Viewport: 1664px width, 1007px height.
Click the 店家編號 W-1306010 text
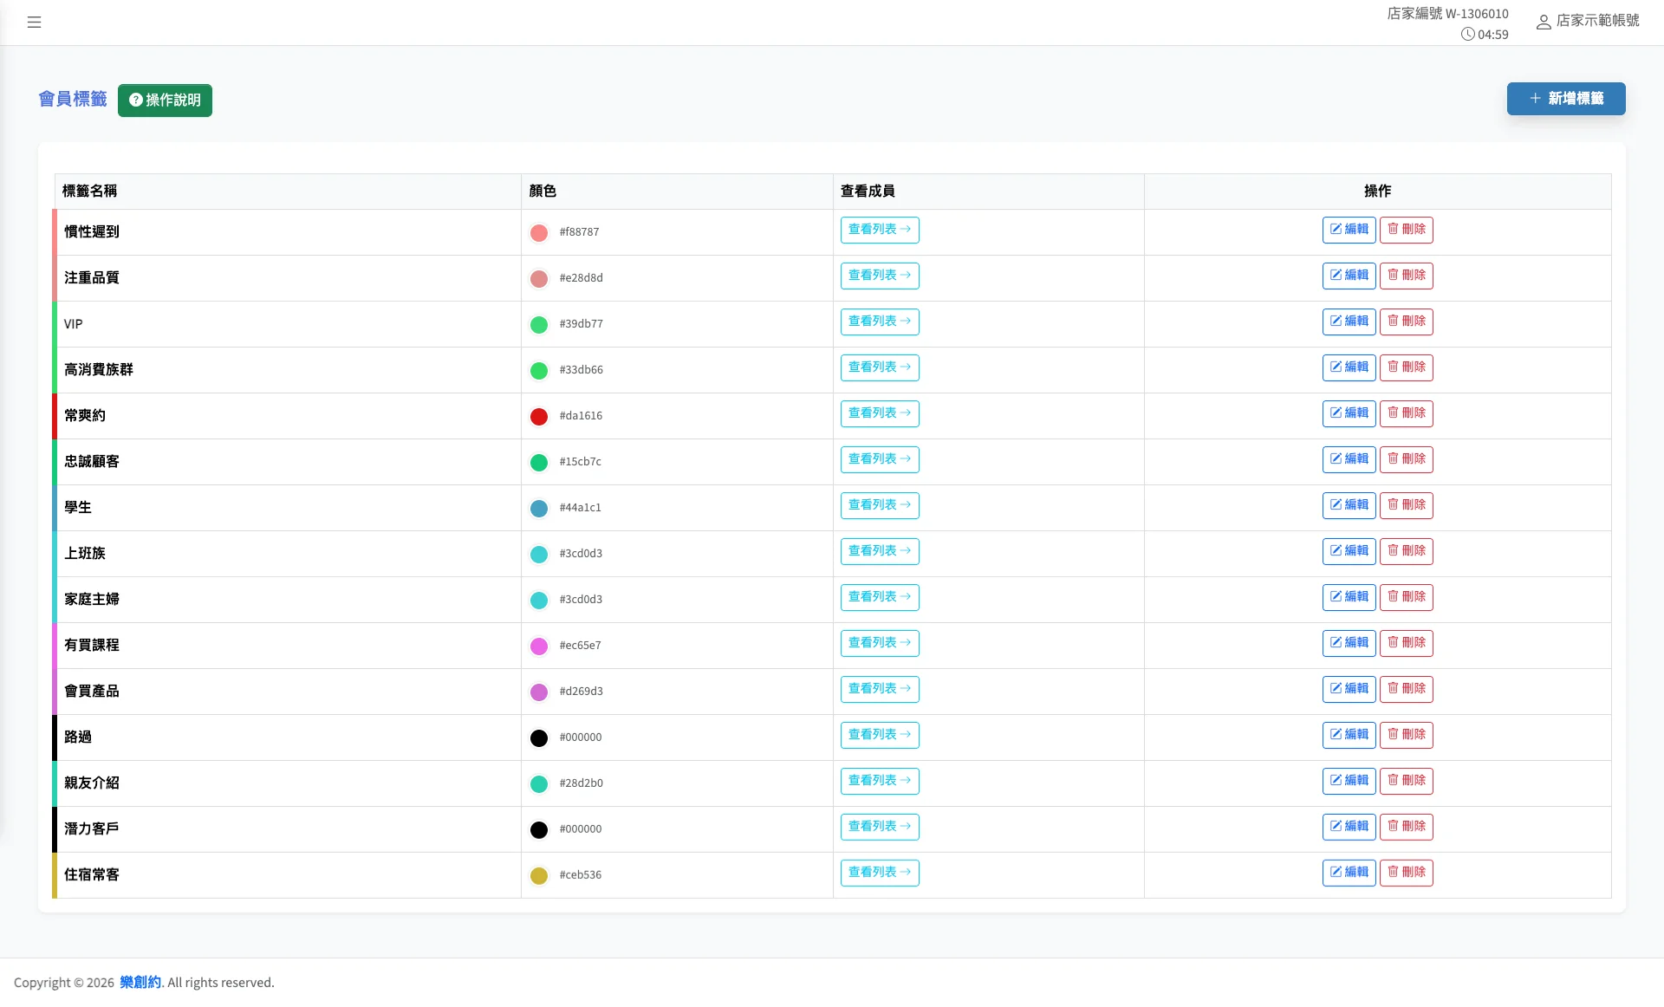point(1447,14)
